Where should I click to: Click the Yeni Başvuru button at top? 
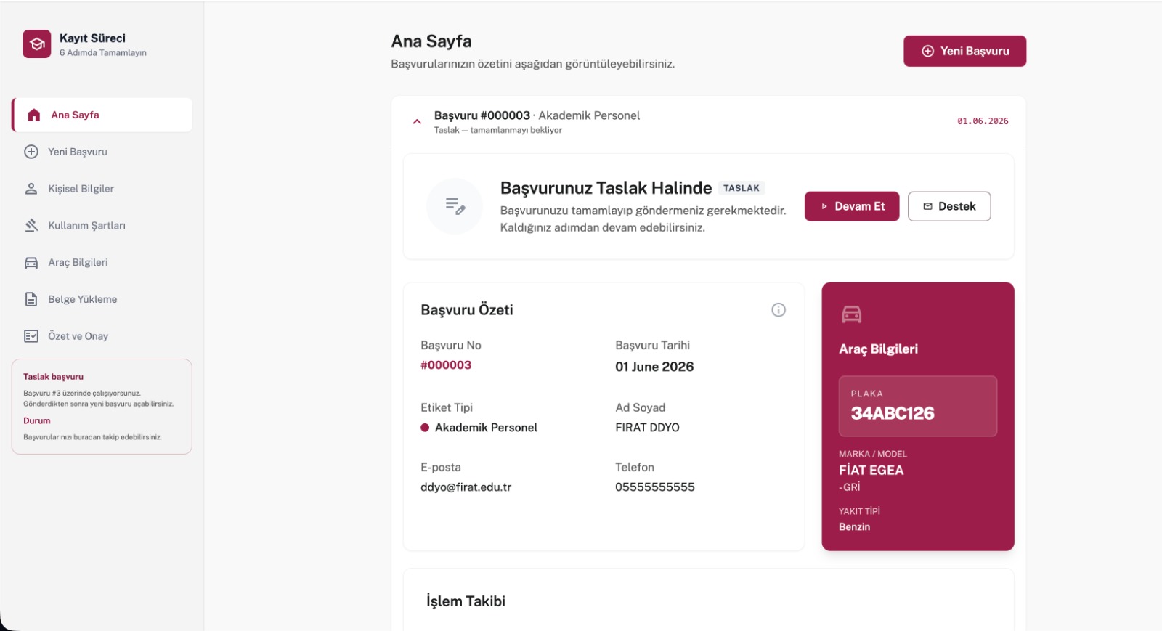[964, 51]
